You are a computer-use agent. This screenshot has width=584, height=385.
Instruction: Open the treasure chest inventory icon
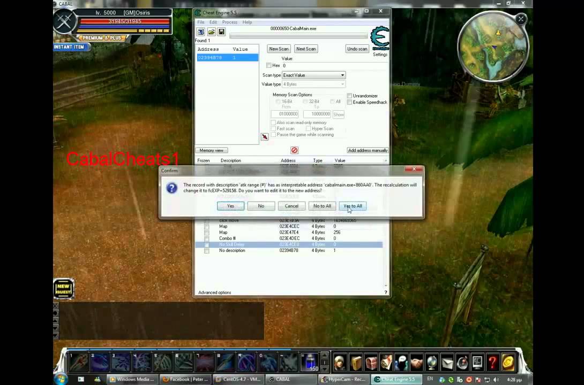(x=371, y=362)
